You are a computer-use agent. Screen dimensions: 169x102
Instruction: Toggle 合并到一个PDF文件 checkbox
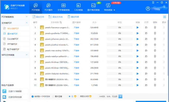tap(32, 96)
